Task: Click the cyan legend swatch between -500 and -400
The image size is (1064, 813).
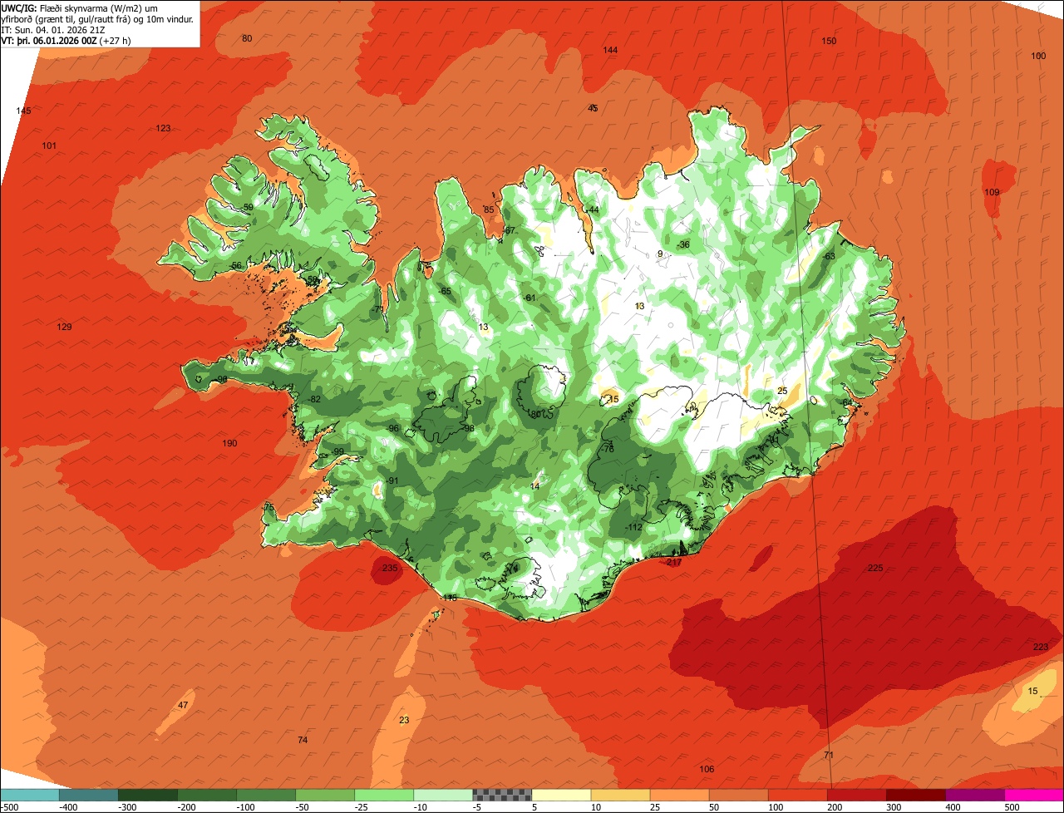Action: click(30, 795)
